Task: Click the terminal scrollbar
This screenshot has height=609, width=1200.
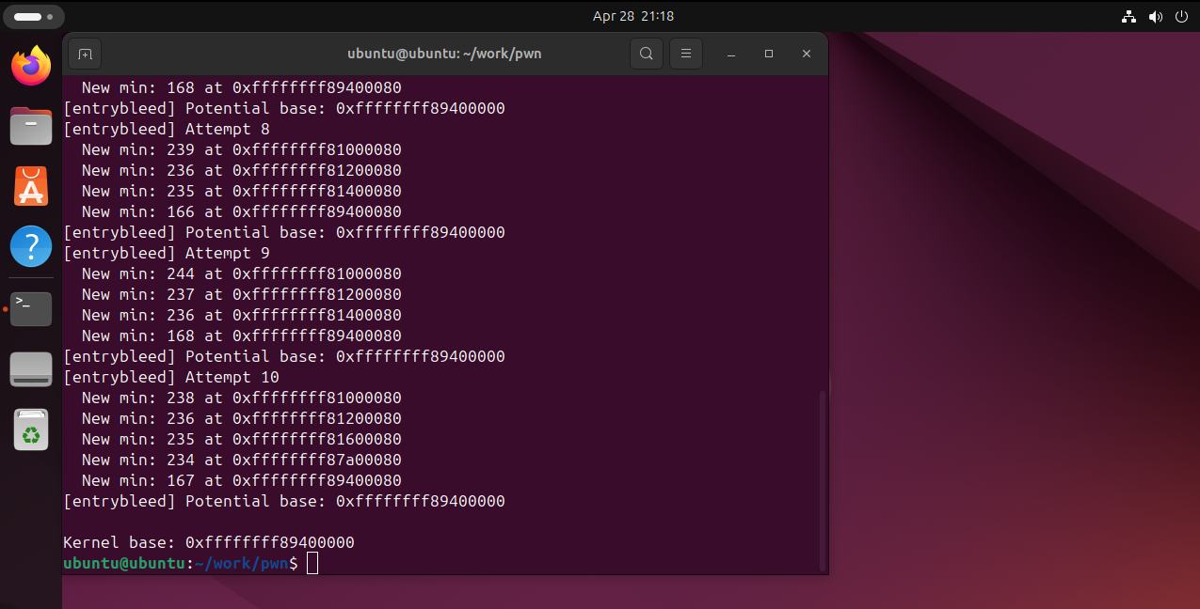Action: [823, 479]
